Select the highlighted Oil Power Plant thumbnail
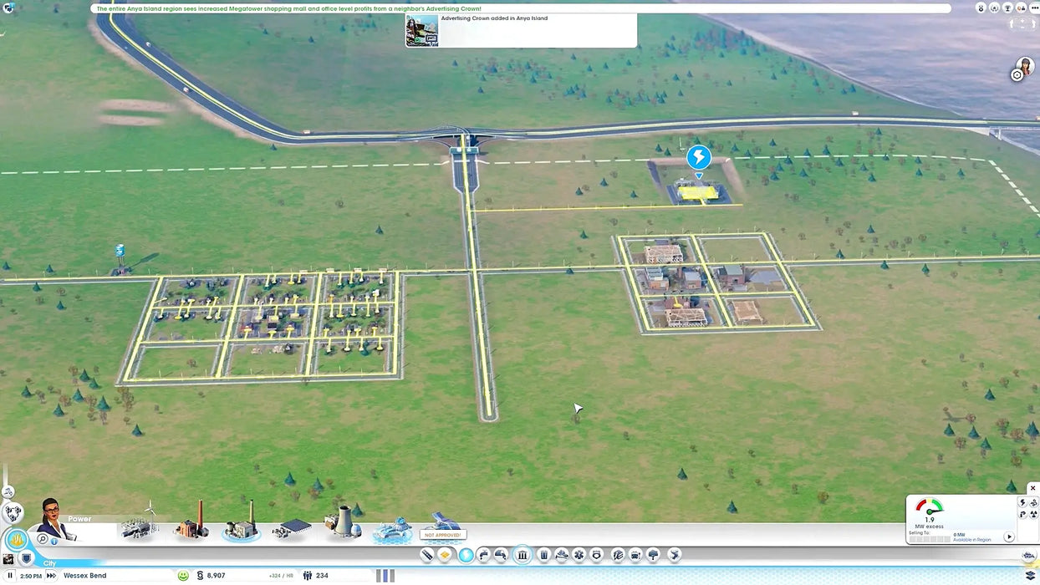 point(242,522)
